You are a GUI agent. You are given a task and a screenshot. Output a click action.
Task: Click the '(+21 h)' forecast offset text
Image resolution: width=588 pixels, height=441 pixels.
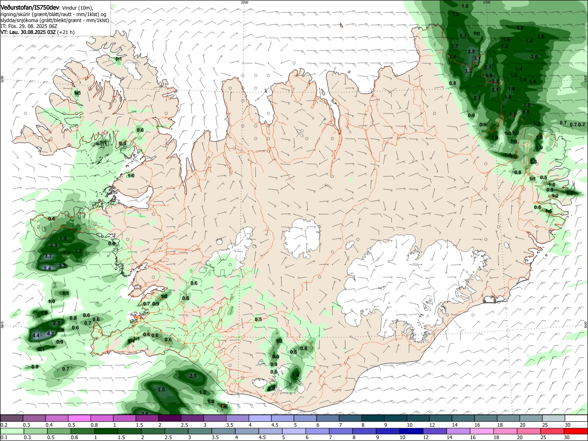(66, 32)
